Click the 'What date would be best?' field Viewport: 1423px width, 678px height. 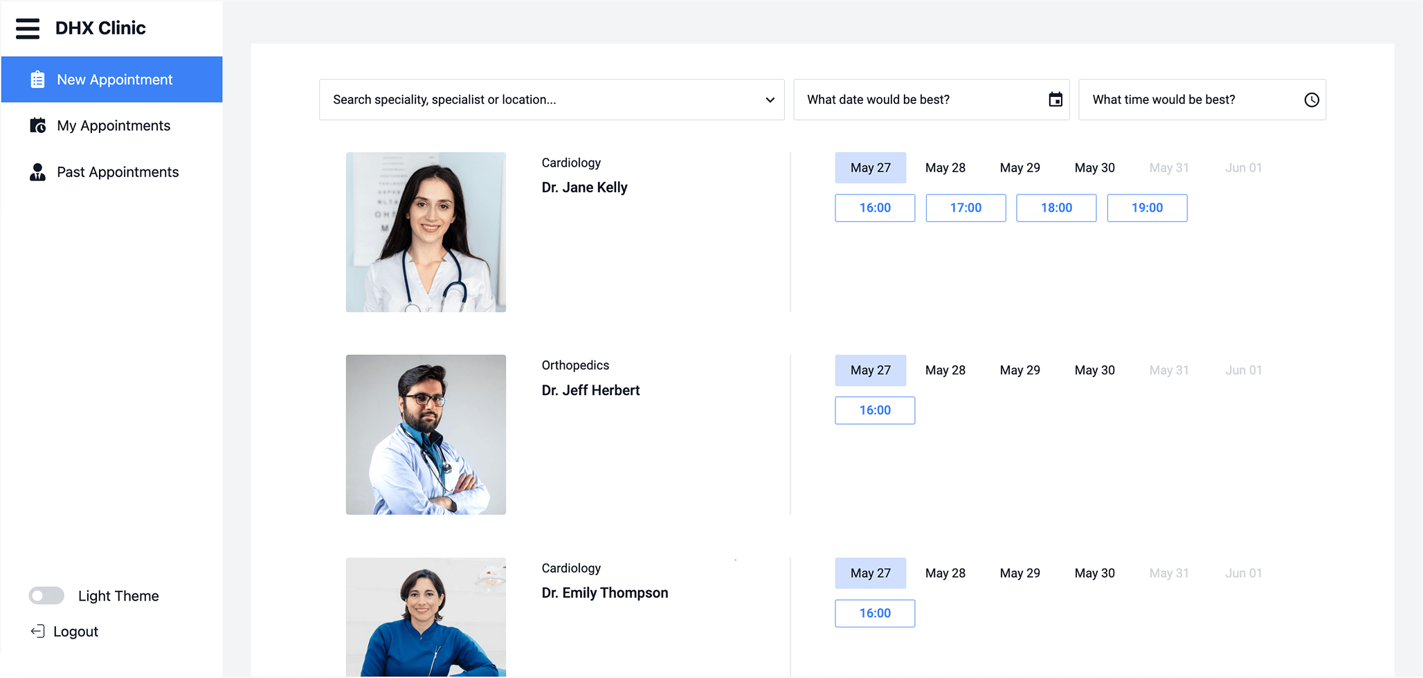(932, 100)
